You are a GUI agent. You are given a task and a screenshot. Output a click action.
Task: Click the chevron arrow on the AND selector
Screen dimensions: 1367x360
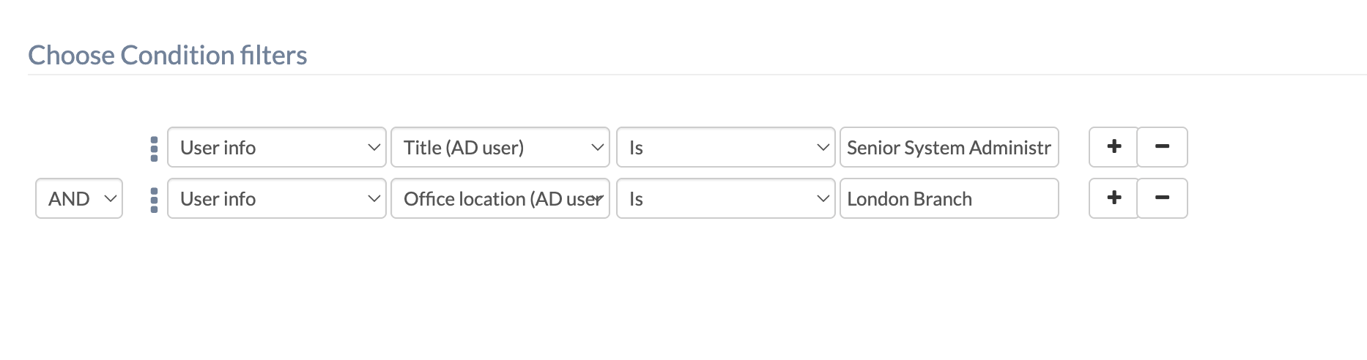click(x=111, y=199)
